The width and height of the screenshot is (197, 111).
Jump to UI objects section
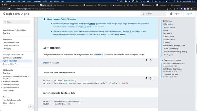tap(167, 43)
